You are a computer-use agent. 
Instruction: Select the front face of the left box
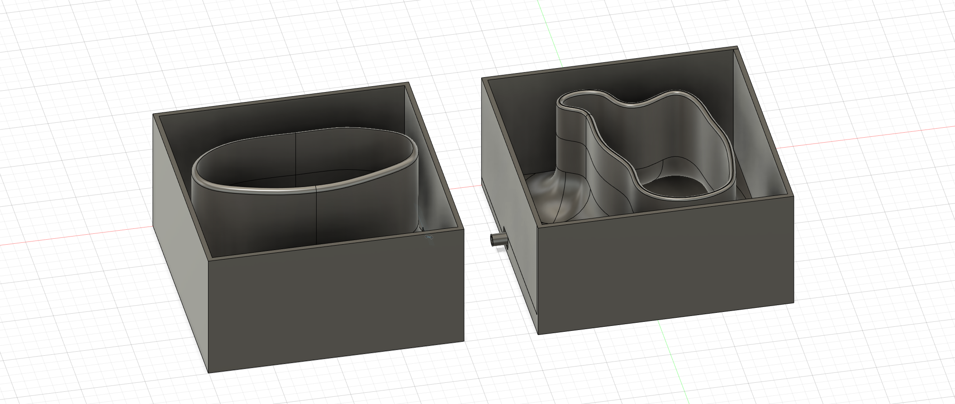click(x=336, y=301)
